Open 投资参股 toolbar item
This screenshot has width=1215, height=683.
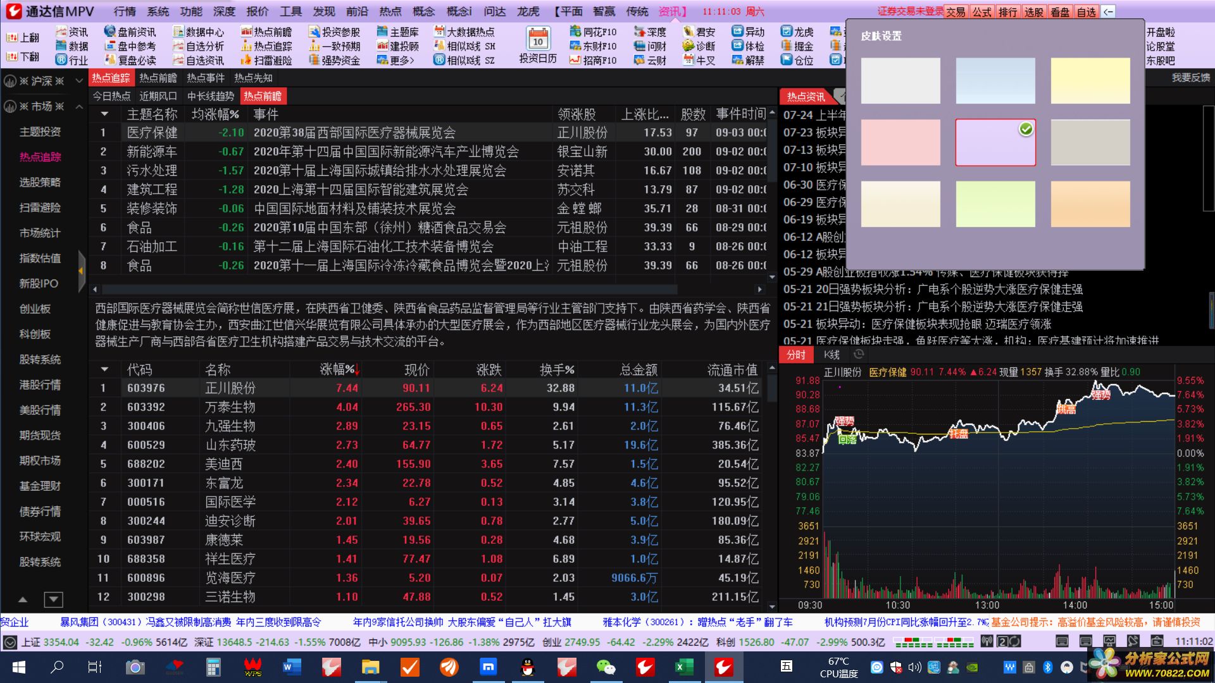[334, 32]
